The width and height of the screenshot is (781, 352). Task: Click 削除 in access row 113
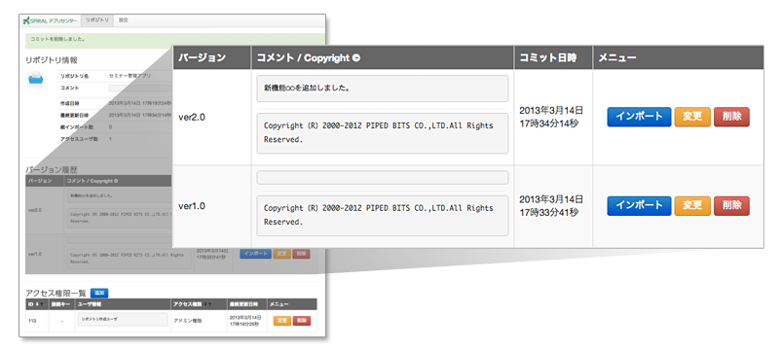pos(301,321)
